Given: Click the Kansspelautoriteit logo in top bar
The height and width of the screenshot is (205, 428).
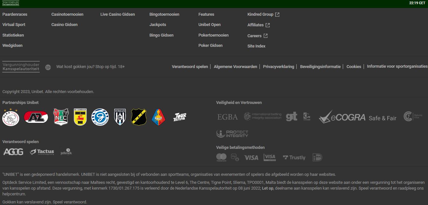Looking at the screenshot, I should click(x=11, y=3).
